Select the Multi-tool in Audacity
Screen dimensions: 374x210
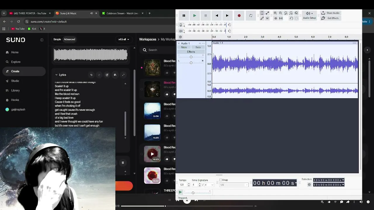(267, 18)
